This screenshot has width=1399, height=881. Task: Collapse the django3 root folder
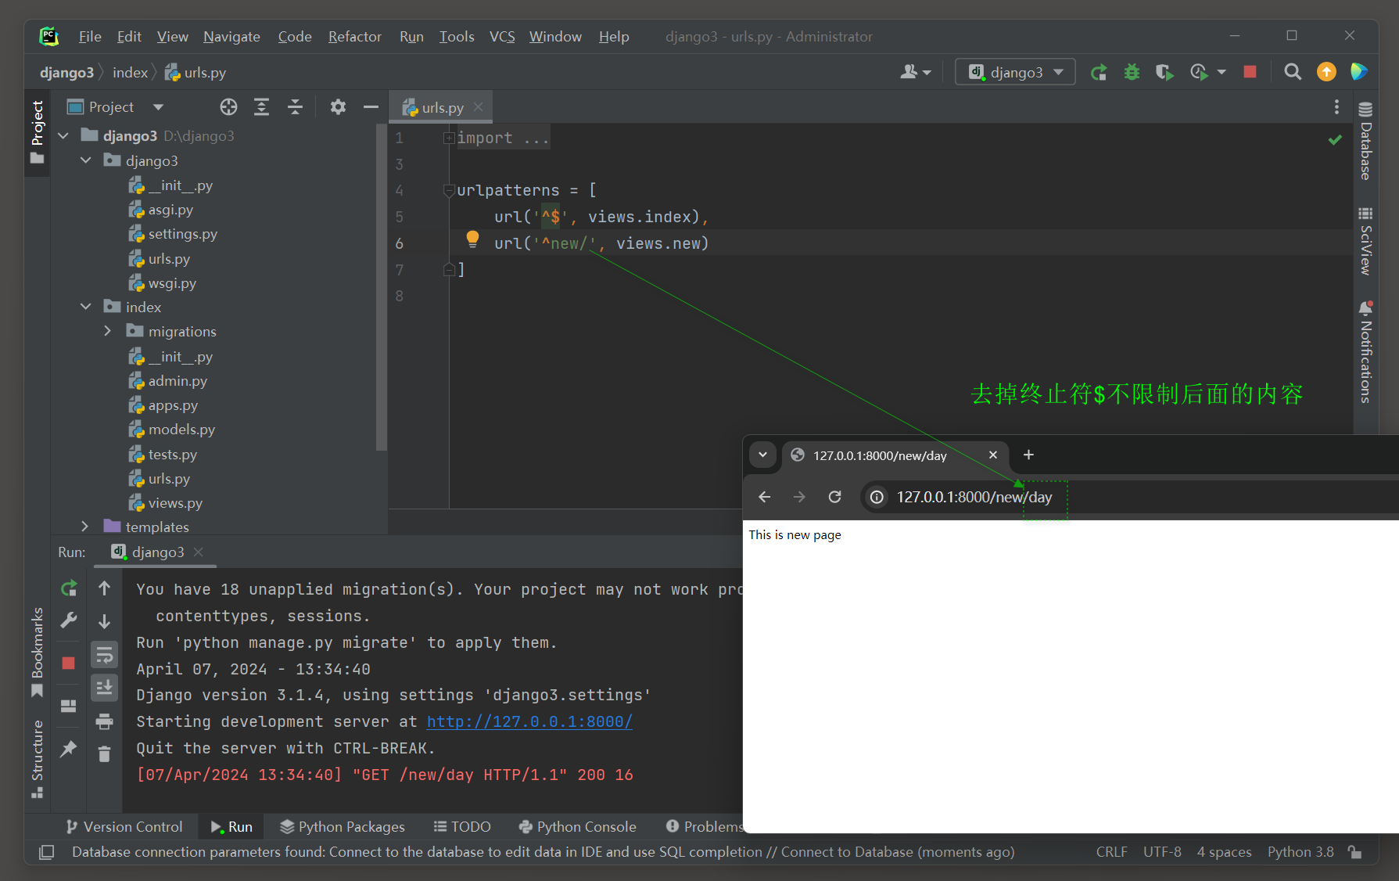pyautogui.click(x=64, y=136)
